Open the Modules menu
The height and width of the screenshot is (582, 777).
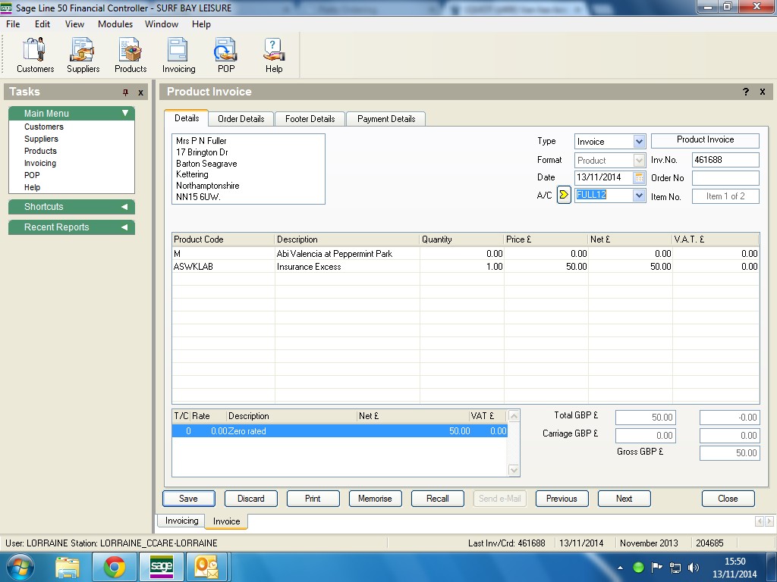(115, 24)
